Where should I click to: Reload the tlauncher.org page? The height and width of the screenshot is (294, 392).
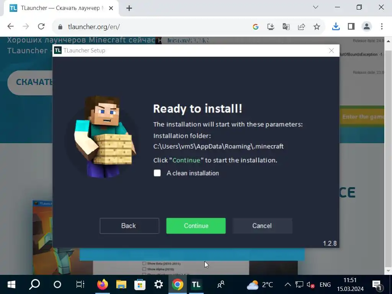(41, 26)
